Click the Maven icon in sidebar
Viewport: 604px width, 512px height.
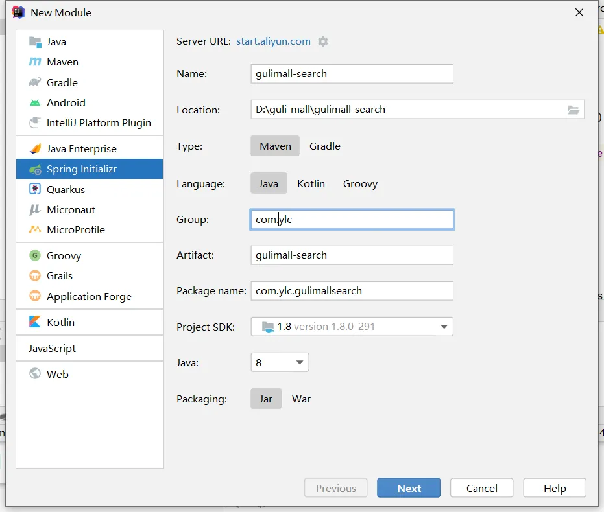pyautogui.click(x=35, y=62)
